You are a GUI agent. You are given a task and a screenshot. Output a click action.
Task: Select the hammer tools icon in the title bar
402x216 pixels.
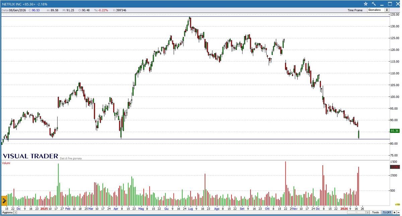(374, 4)
